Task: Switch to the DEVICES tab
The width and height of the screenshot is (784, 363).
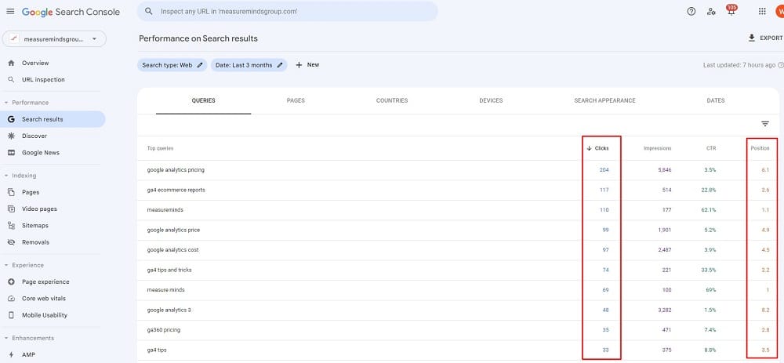Action: coord(491,100)
